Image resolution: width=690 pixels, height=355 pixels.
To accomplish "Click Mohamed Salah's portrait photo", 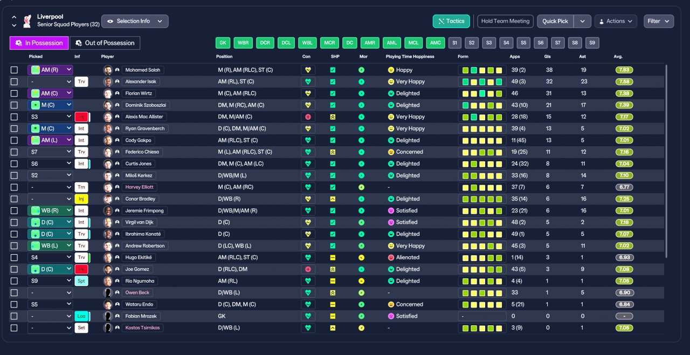I will [x=108, y=70].
